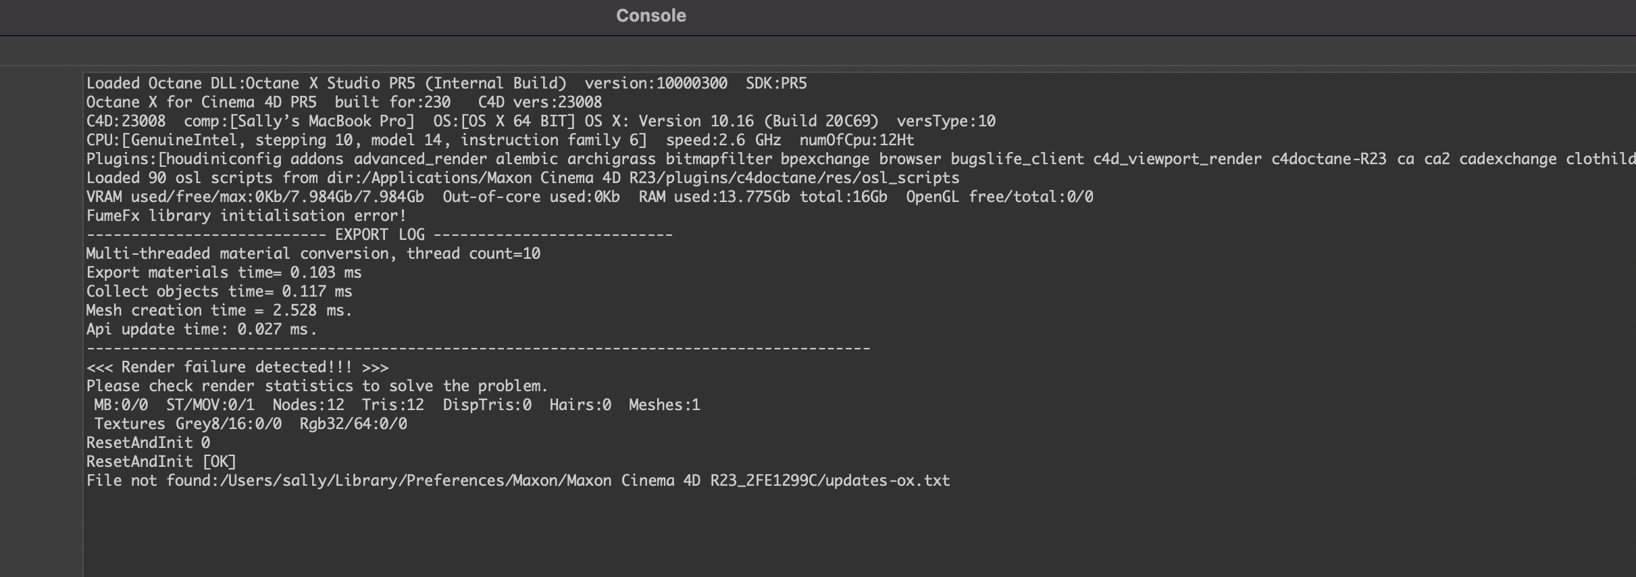Click the 'Collect objects time' line

coord(219,291)
